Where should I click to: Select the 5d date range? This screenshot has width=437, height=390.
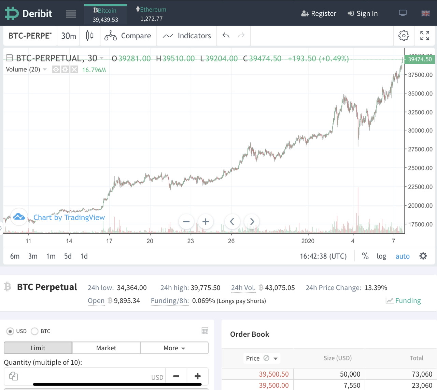click(68, 256)
